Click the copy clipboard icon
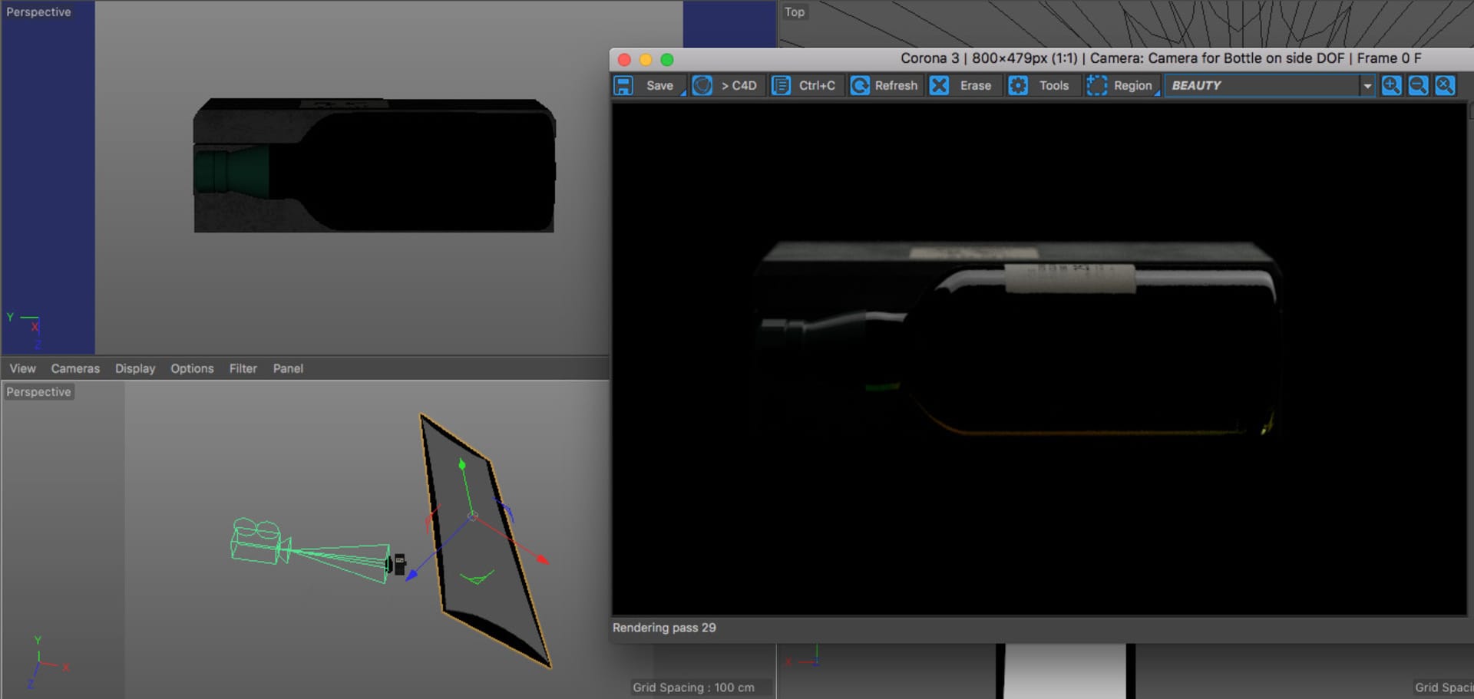 (x=782, y=85)
